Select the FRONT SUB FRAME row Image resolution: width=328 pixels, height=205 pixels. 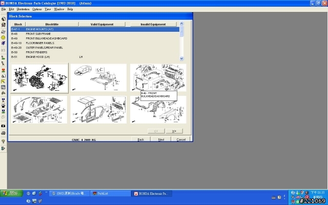(95, 34)
